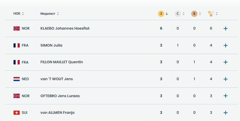Click the Switzerland flag icon
The width and height of the screenshot is (240, 121).
[x=16, y=113]
